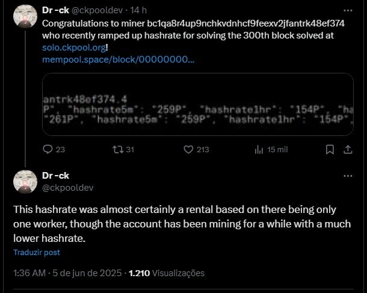Bookmark the first tweet

330,149
